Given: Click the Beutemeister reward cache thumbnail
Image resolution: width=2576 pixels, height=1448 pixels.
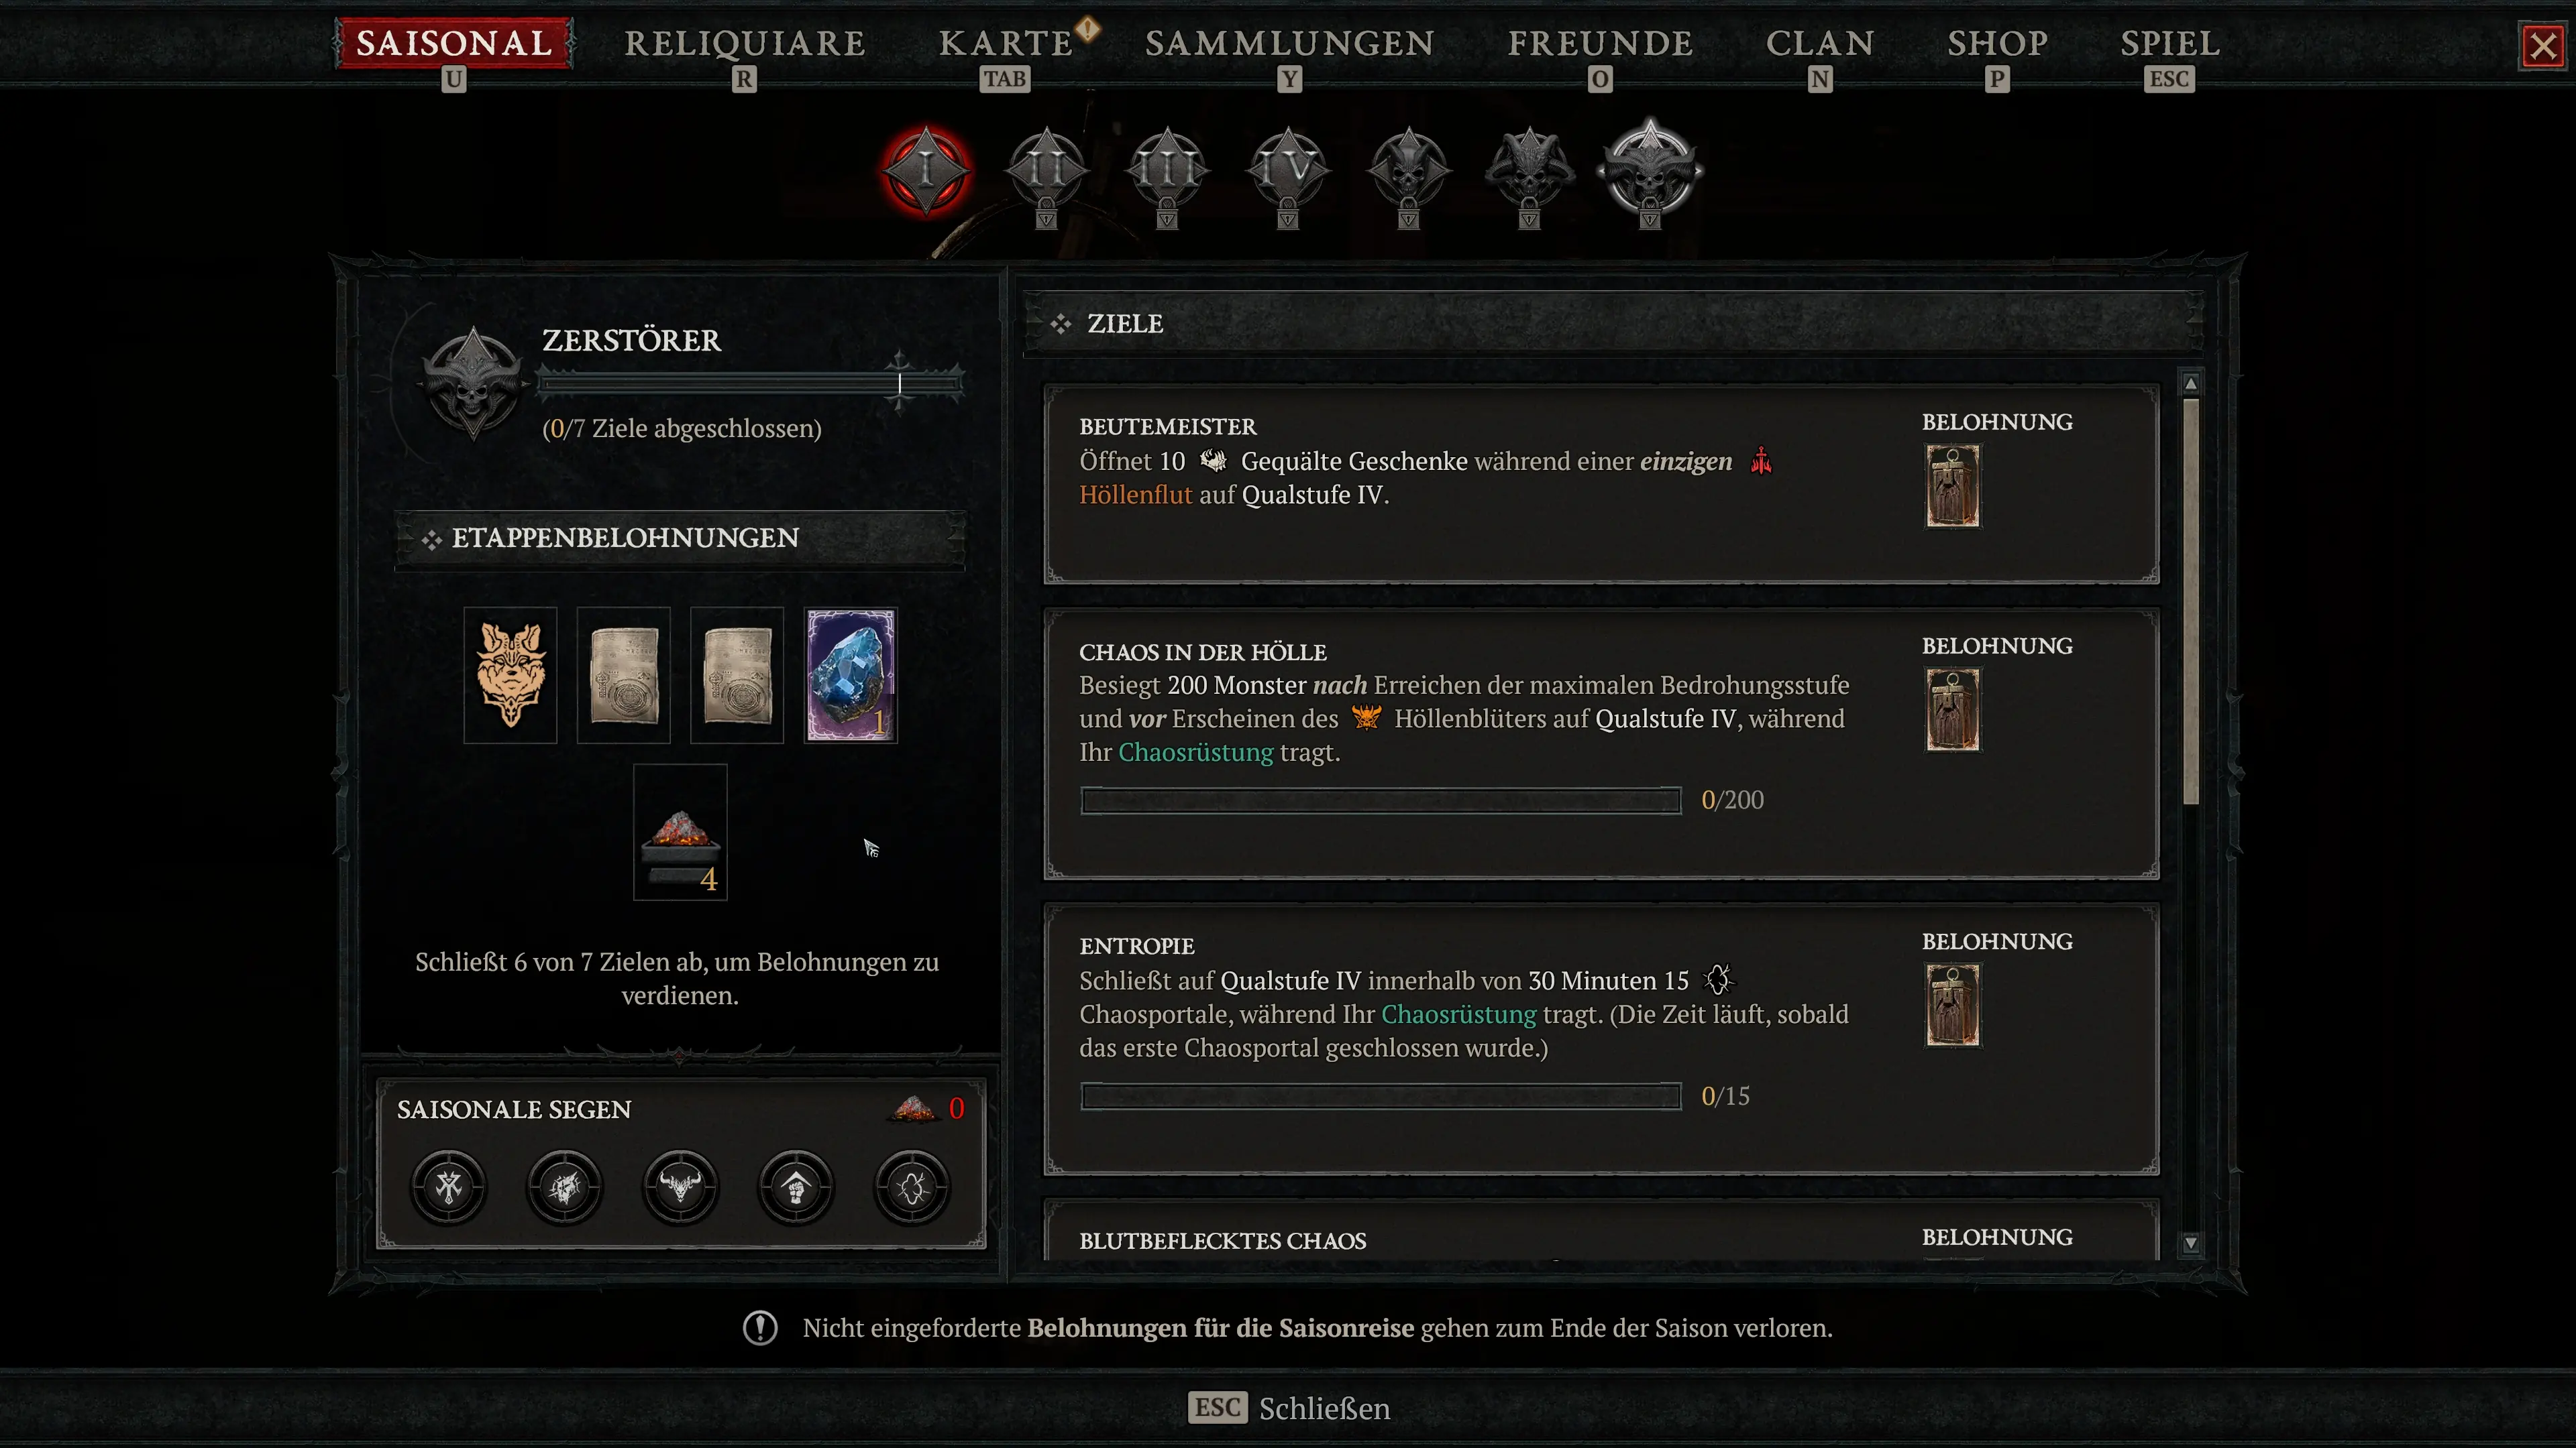Looking at the screenshot, I should click(1952, 487).
